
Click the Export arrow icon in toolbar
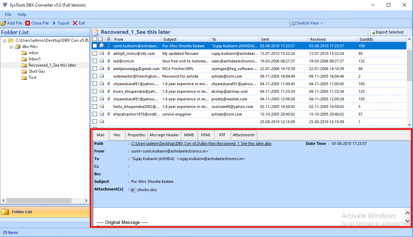coord(54,23)
